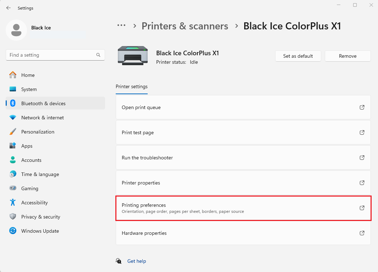Screen dimensions: 378x272
Task: Expand breadcrumb ellipsis menu
Action: pos(121,25)
